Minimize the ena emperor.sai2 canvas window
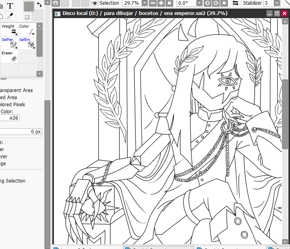The width and height of the screenshot is (290, 249). [270, 13]
